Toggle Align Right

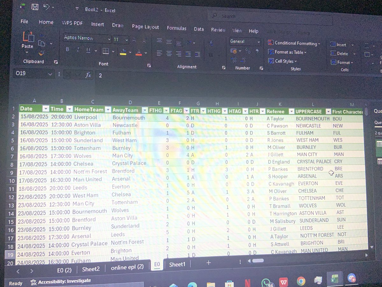click(179, 54)
